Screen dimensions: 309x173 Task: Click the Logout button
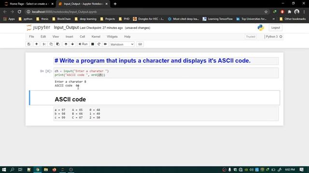[x=276, y=28]
